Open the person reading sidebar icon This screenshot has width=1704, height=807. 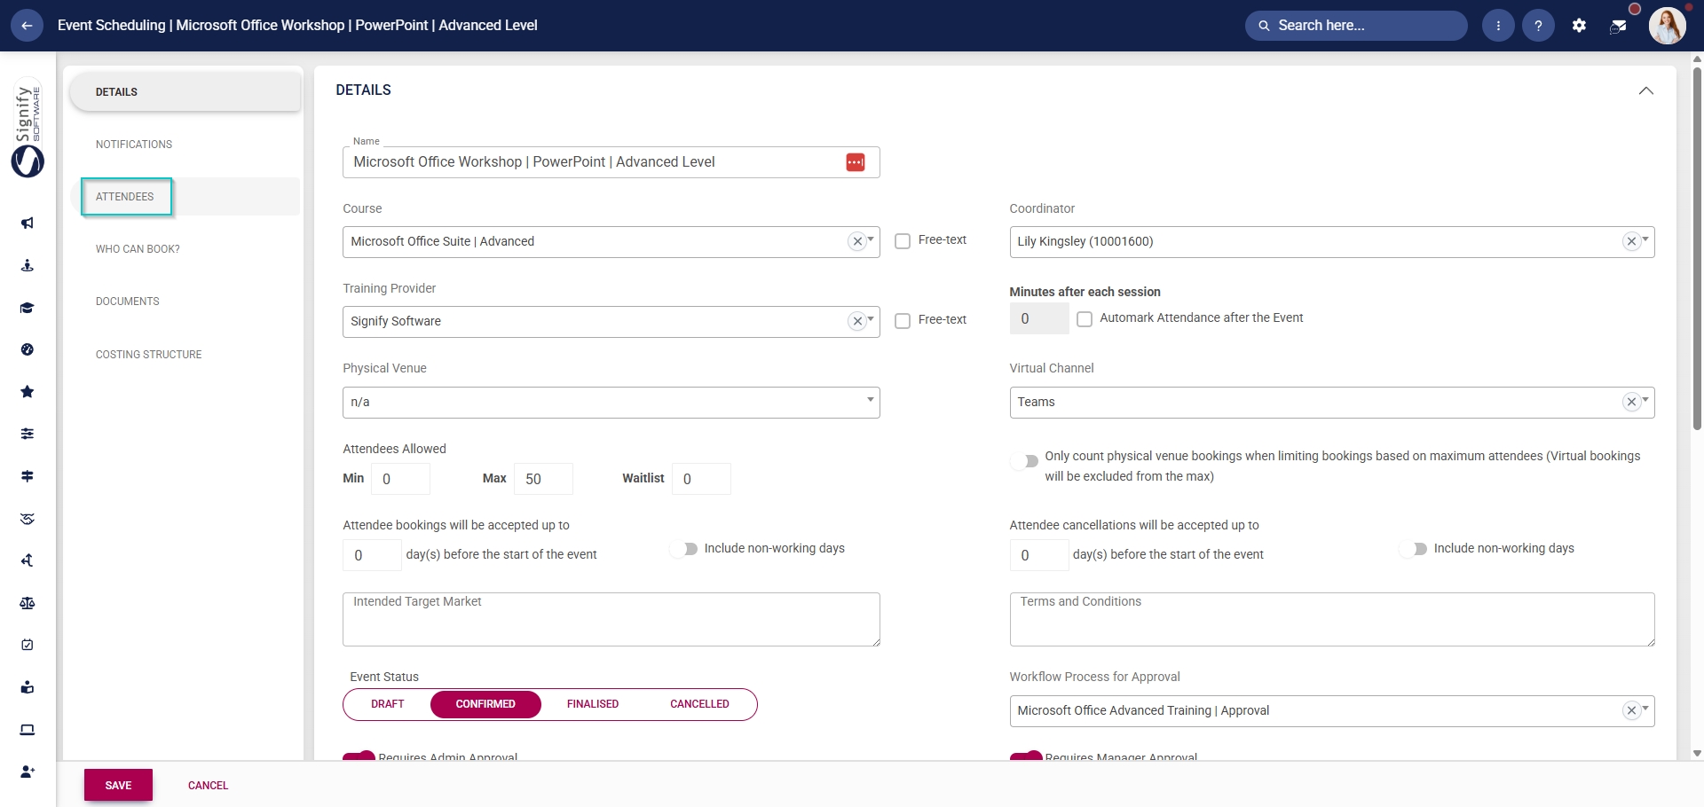click(x=28, y=687)
